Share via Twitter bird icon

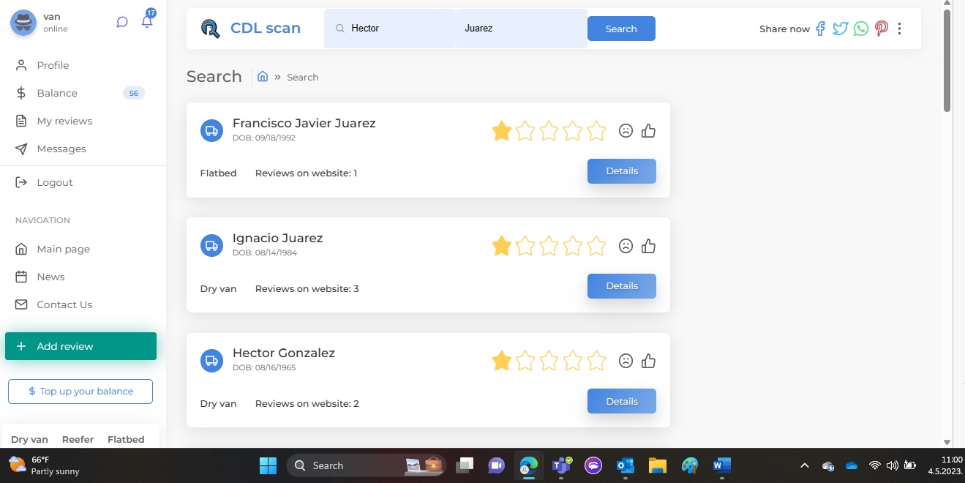click(x=841, y=29)
